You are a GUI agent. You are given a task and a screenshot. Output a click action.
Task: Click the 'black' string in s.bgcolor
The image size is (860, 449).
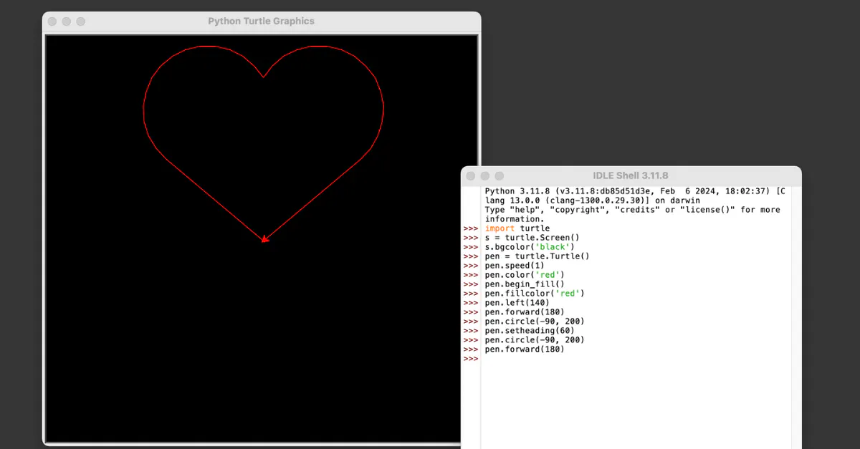(555, 247)
